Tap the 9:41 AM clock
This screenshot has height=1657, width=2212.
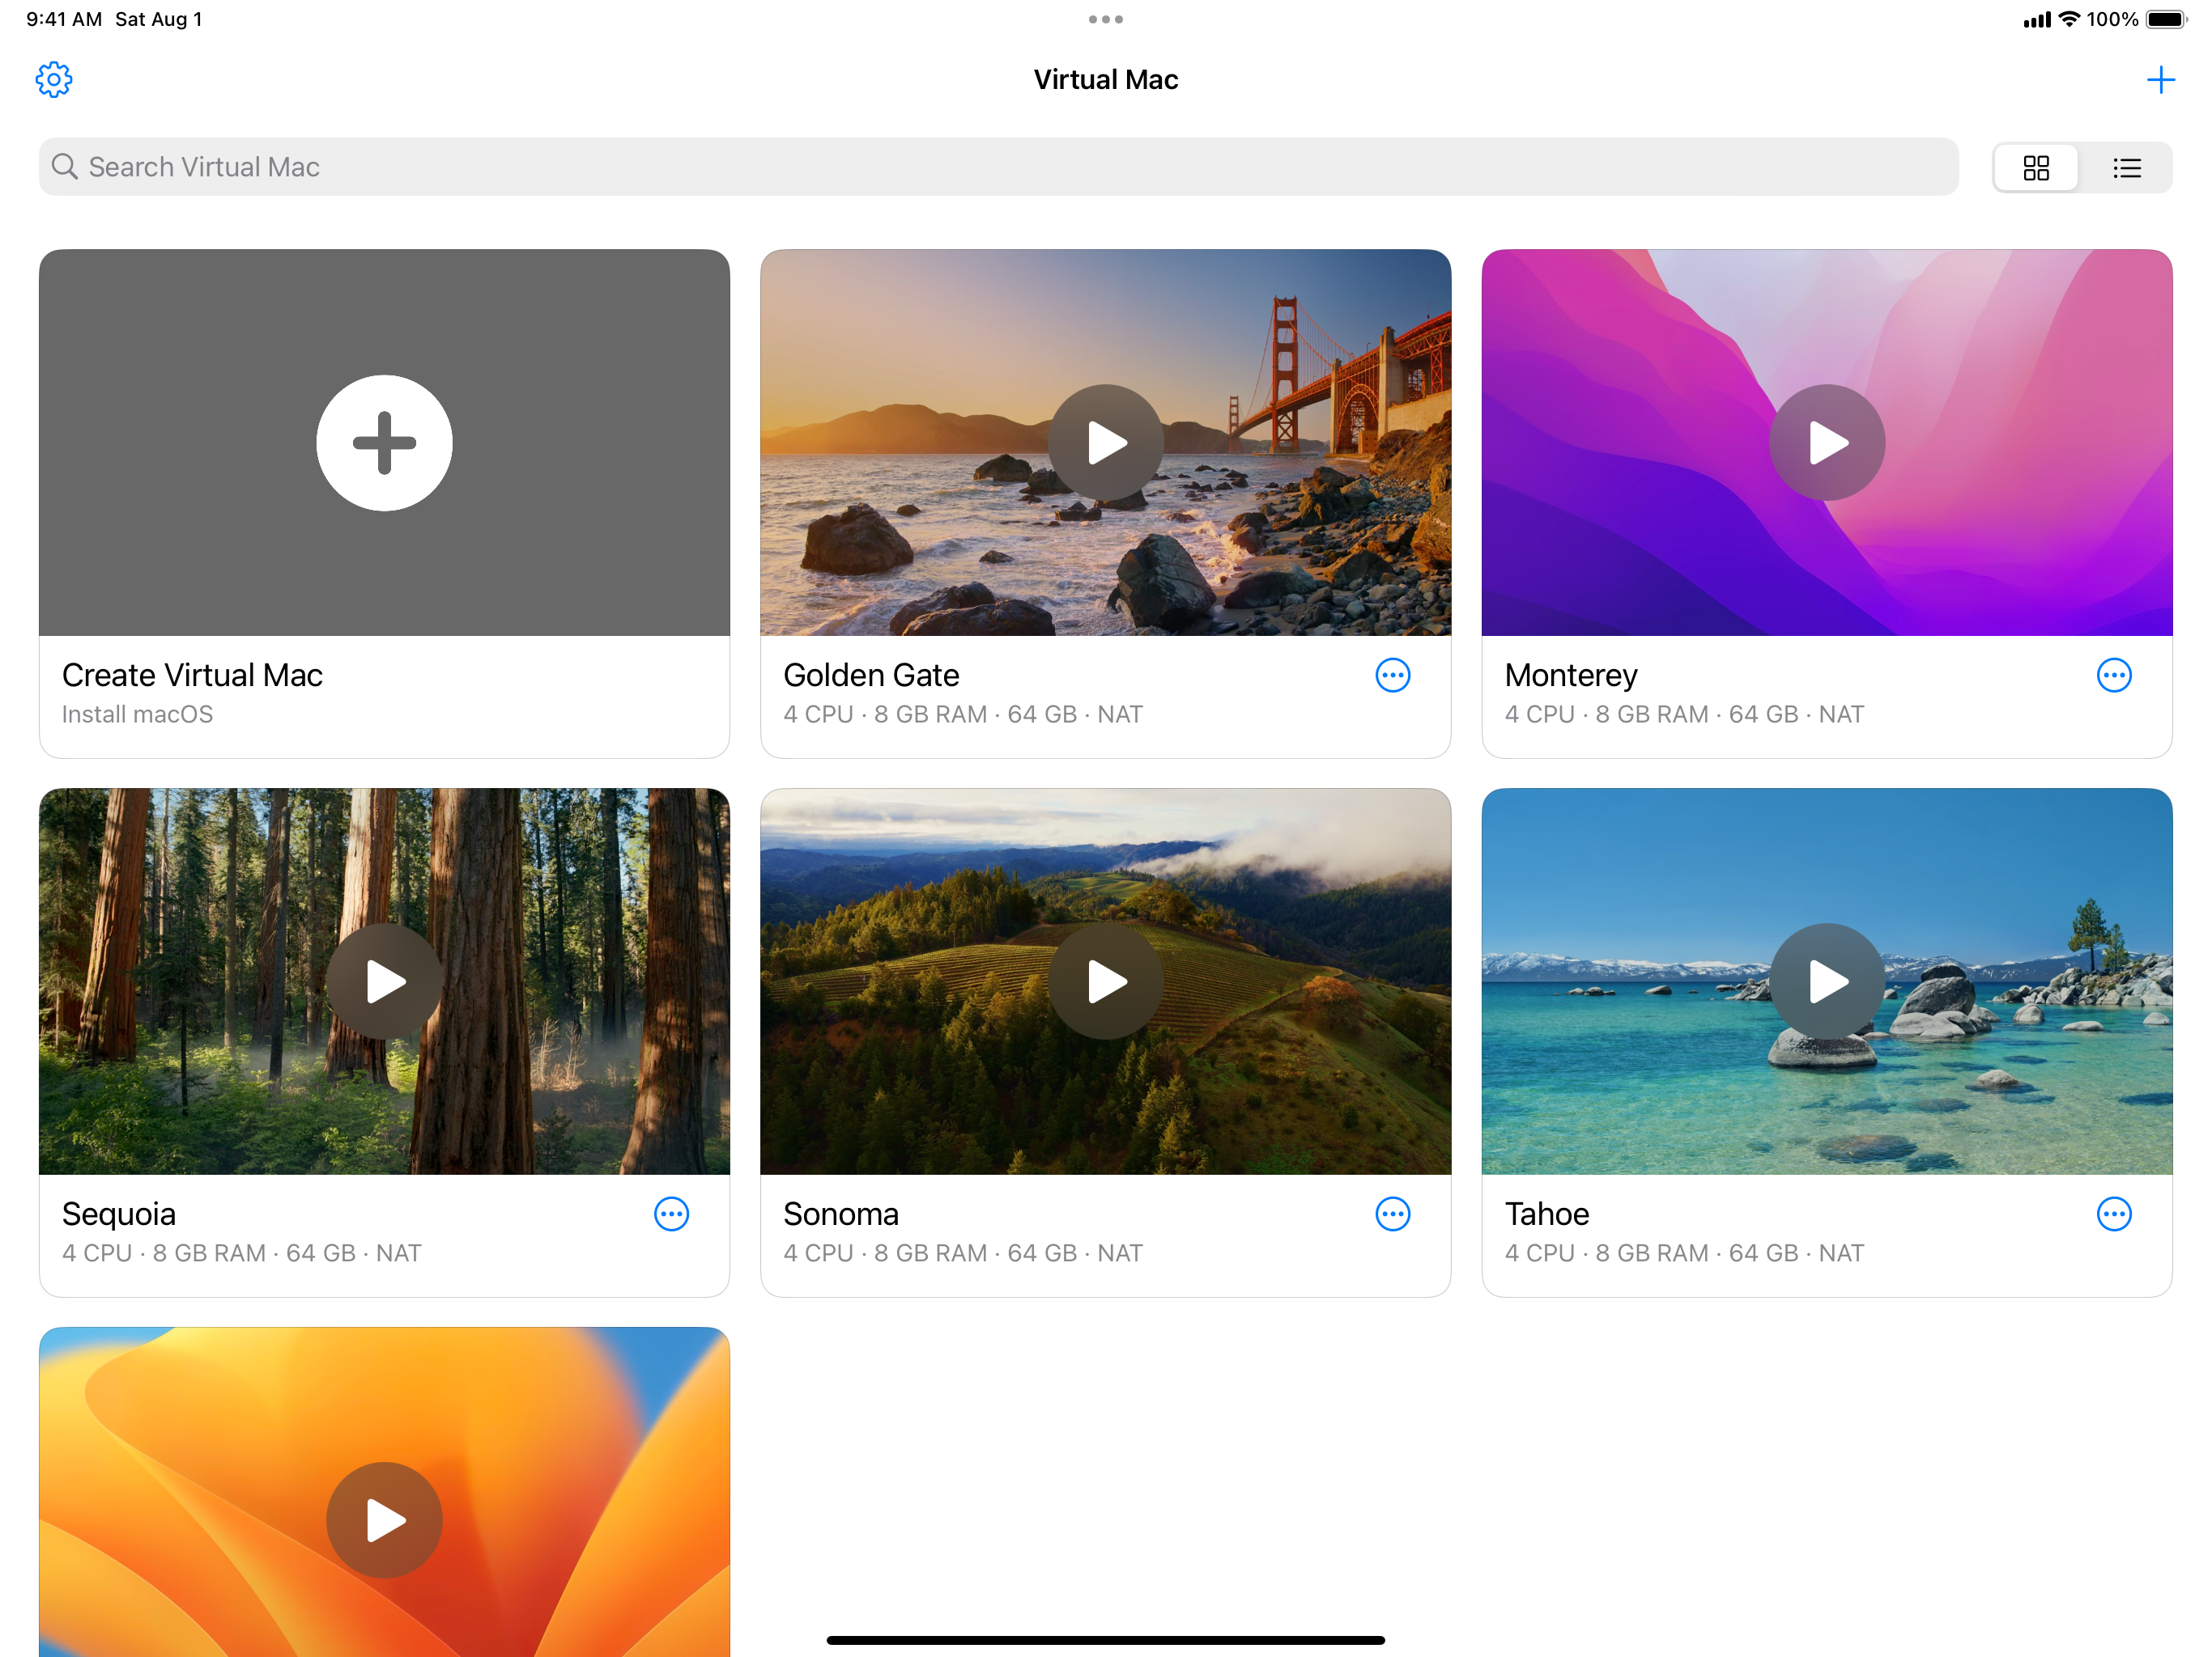pyautogui.click(x=64, y=19)
